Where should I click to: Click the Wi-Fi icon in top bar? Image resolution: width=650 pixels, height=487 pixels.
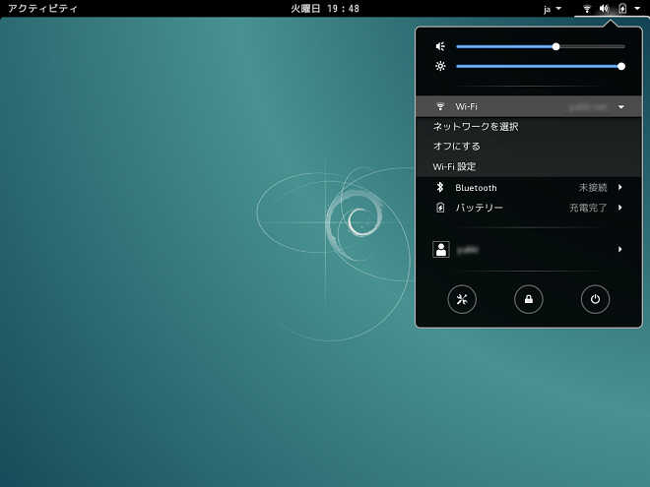[587, 8]
